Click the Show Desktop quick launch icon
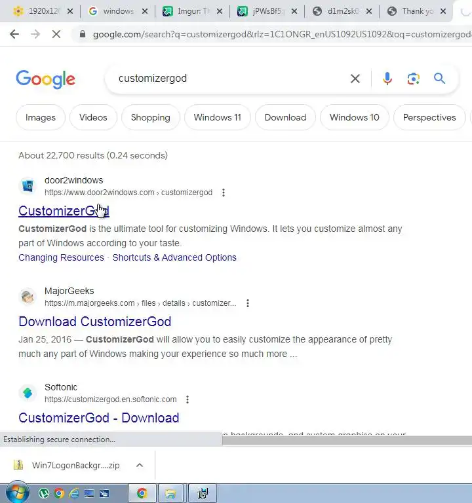472x503 pixels. coord(89,493)
